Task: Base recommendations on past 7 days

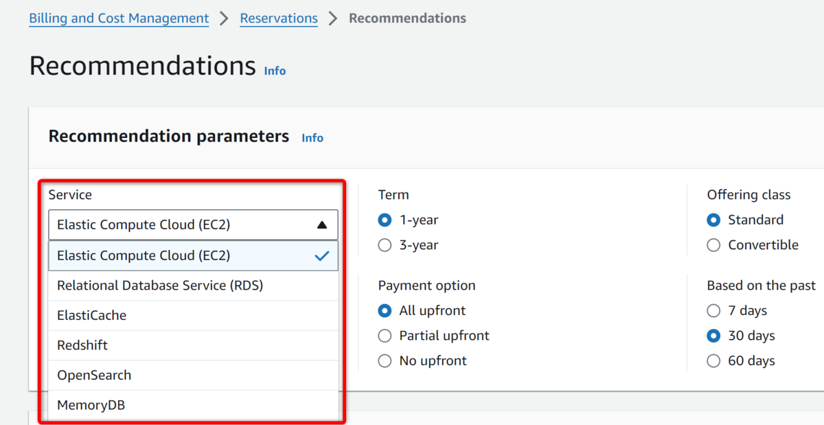Action: (714, 311)
